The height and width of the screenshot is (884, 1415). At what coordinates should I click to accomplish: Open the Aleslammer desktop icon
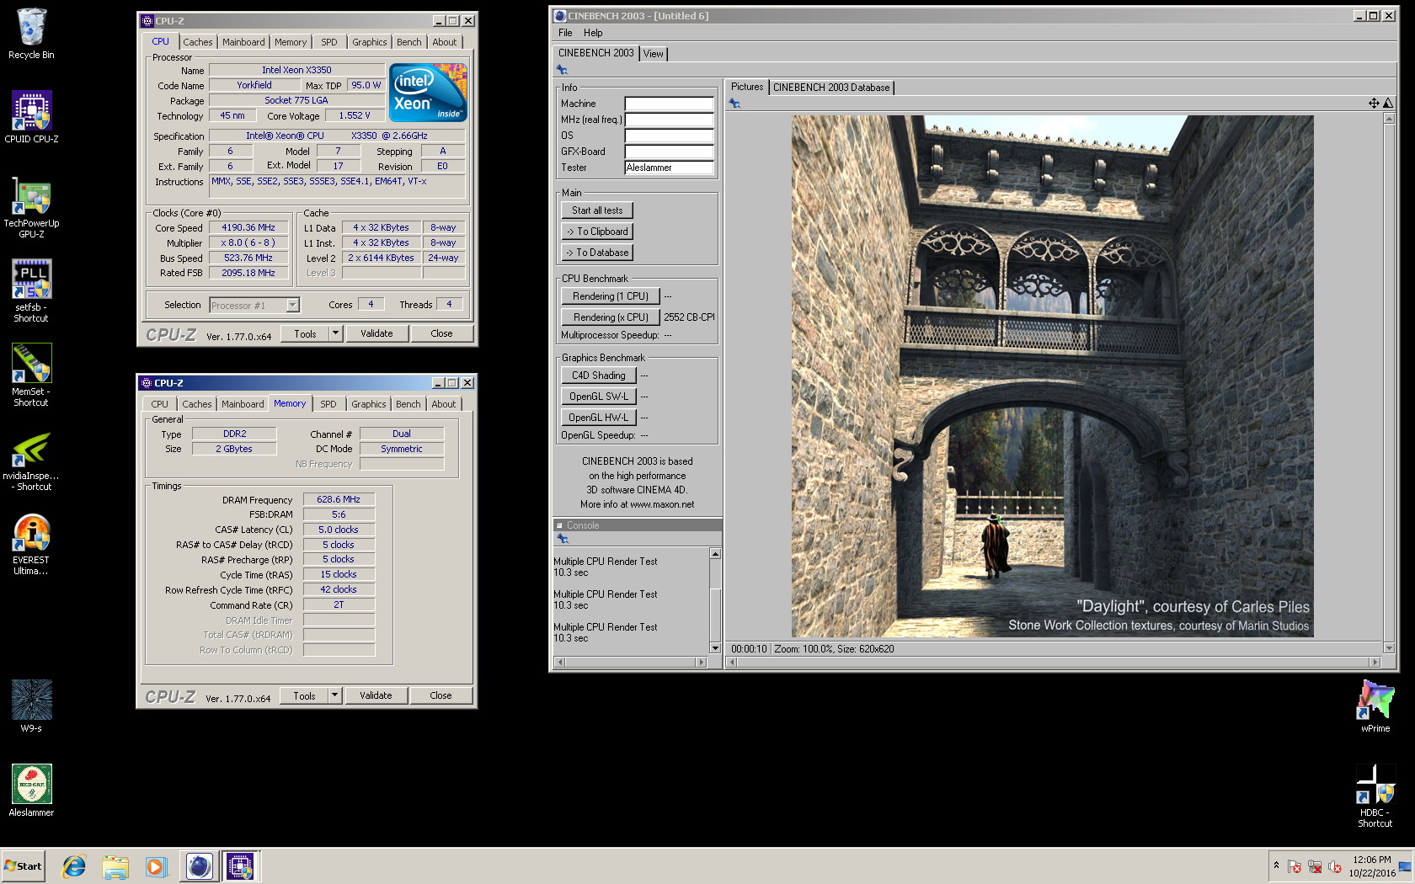click(31, 791)
